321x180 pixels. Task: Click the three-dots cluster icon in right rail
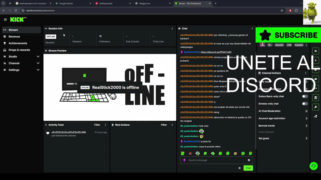pyautogui.click(x=316, y=116)
